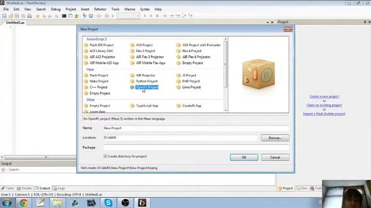Viewport: 371px width, 208px height.
Task: Click Cancel in New Project dialog
Action: (275, 157)
